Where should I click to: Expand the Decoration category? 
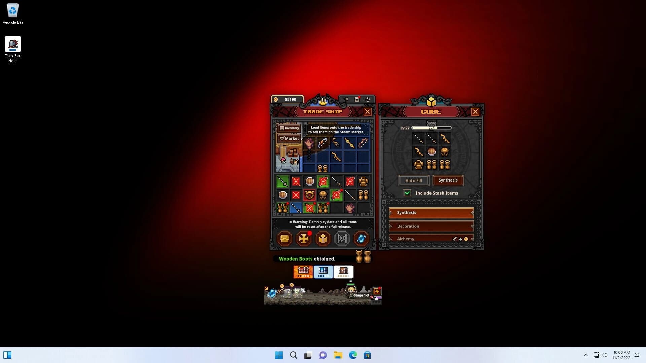[x=431, y=226]
